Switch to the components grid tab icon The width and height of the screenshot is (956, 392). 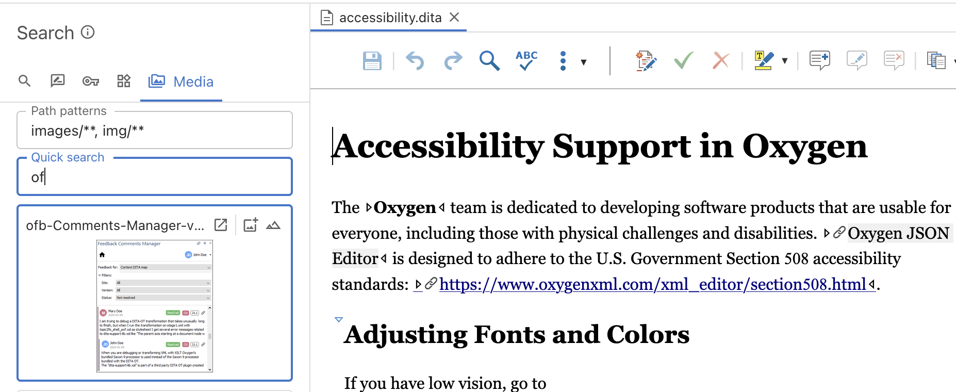click(124, 81)
